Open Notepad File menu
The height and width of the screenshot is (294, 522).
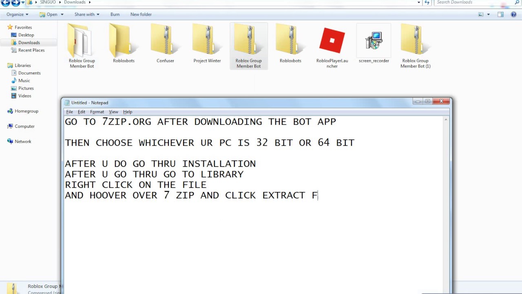70,112
